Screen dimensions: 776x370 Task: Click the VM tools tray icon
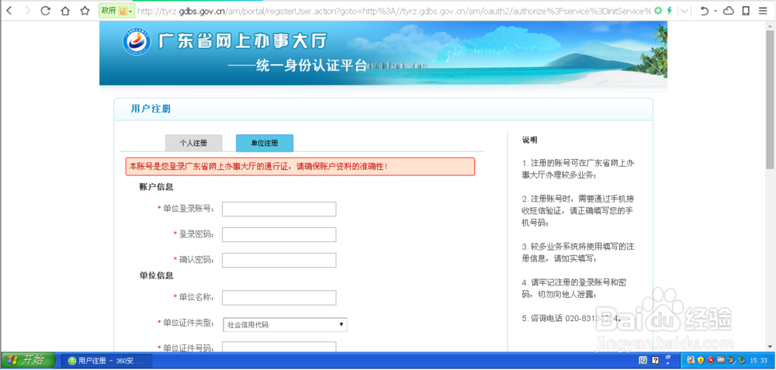[721, 361]
